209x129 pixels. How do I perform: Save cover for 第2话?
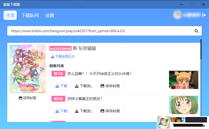(x=110, y=111)
